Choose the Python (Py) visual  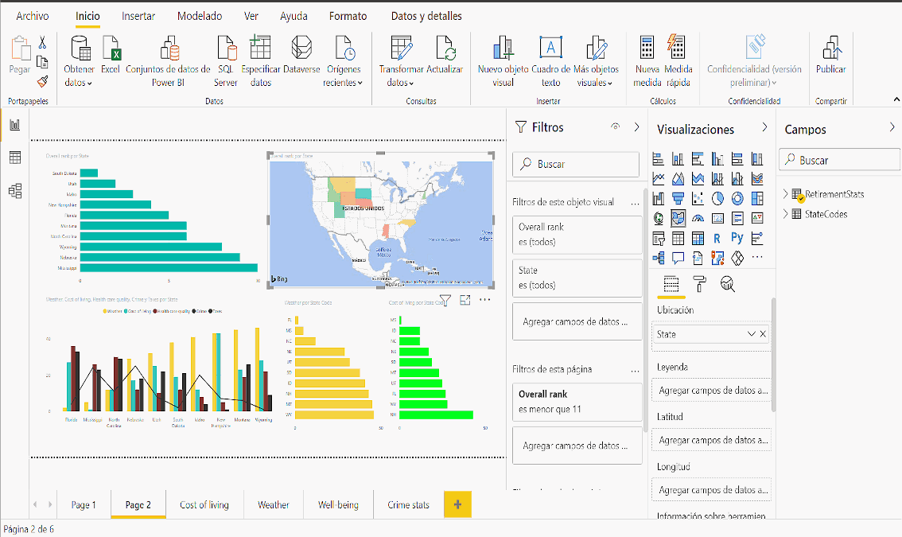click(737, 238)
